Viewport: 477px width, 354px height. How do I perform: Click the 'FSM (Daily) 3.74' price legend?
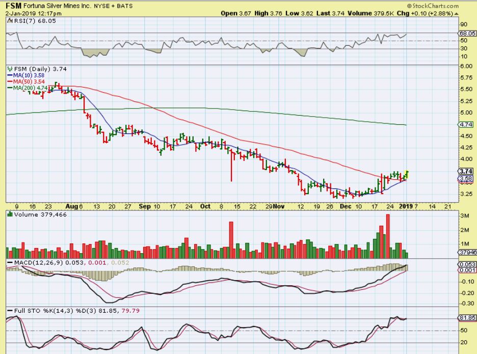click(x=40, y=69)
